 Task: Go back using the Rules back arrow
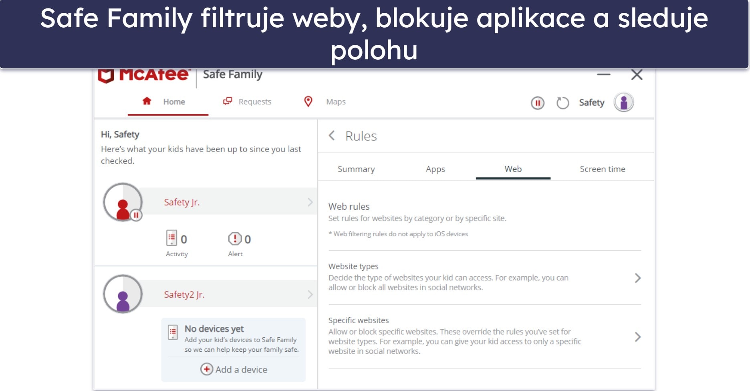(x=332, y=136)
